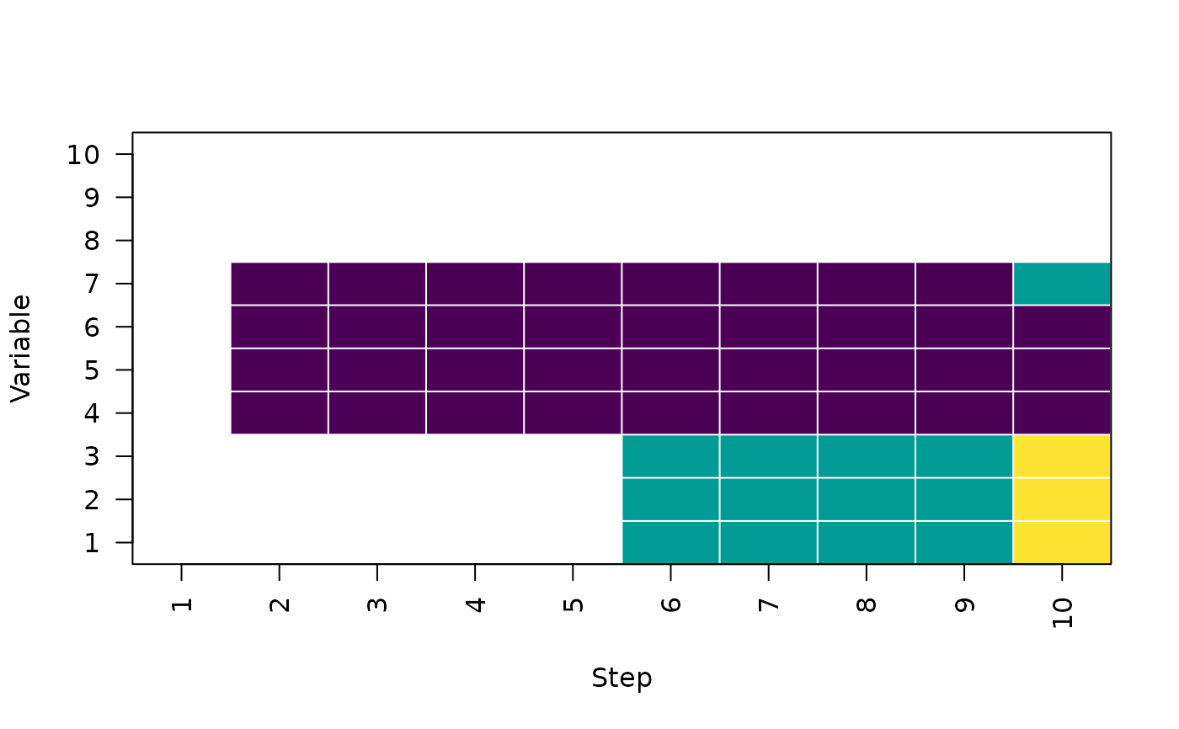The width and height of the screenshot is (1179, 729).
Task: Click the teal cell at step 8, variable 3
Action: (866, 456)
